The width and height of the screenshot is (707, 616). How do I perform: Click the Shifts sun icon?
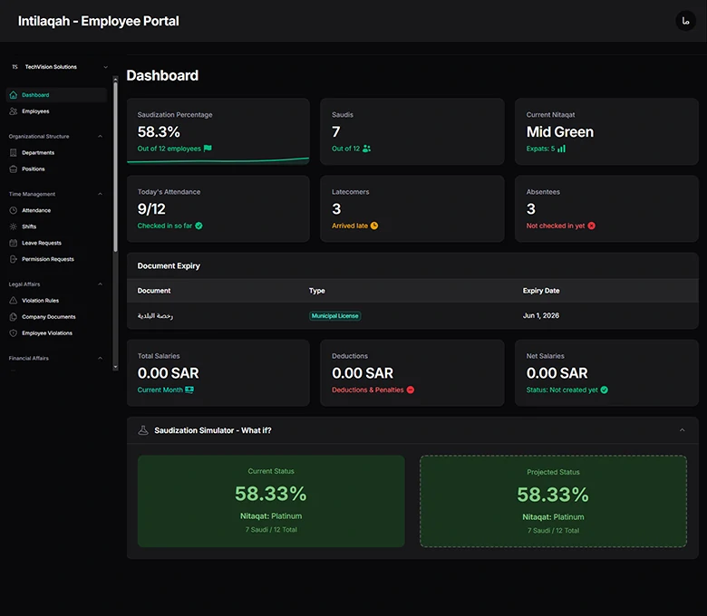[x=13, y=226]
